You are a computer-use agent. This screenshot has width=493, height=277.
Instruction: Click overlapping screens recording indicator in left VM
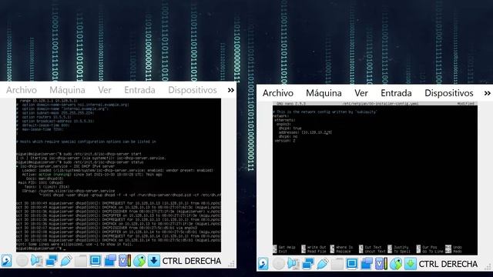[x=110, y=261]
